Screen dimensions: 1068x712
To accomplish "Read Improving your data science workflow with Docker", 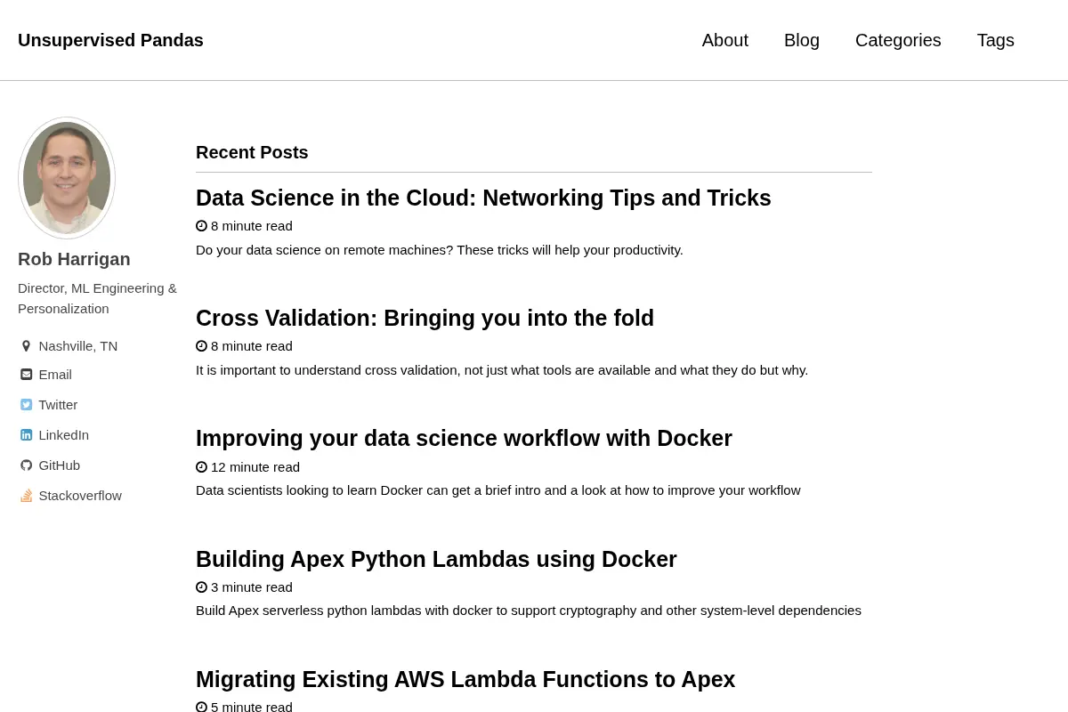I will click(x=464, y=438).
